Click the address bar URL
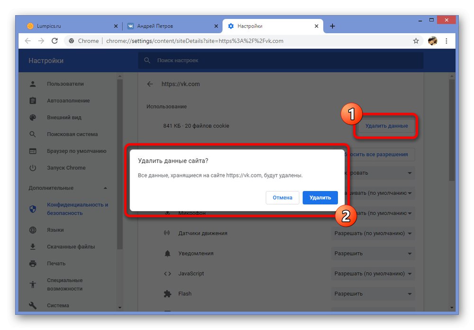 coord(195,41)
